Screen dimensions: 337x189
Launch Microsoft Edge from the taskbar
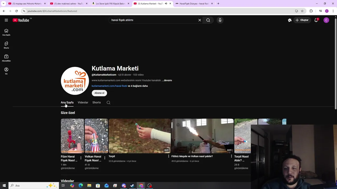pos(81,186)
